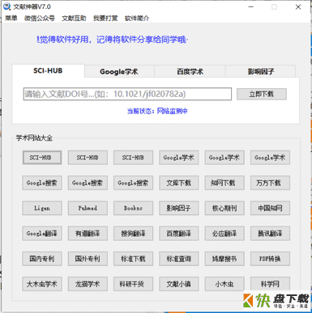Open the 菜单 menu
Image resolution: width=312 pixels, height=313 pixels.
point(11,18)
